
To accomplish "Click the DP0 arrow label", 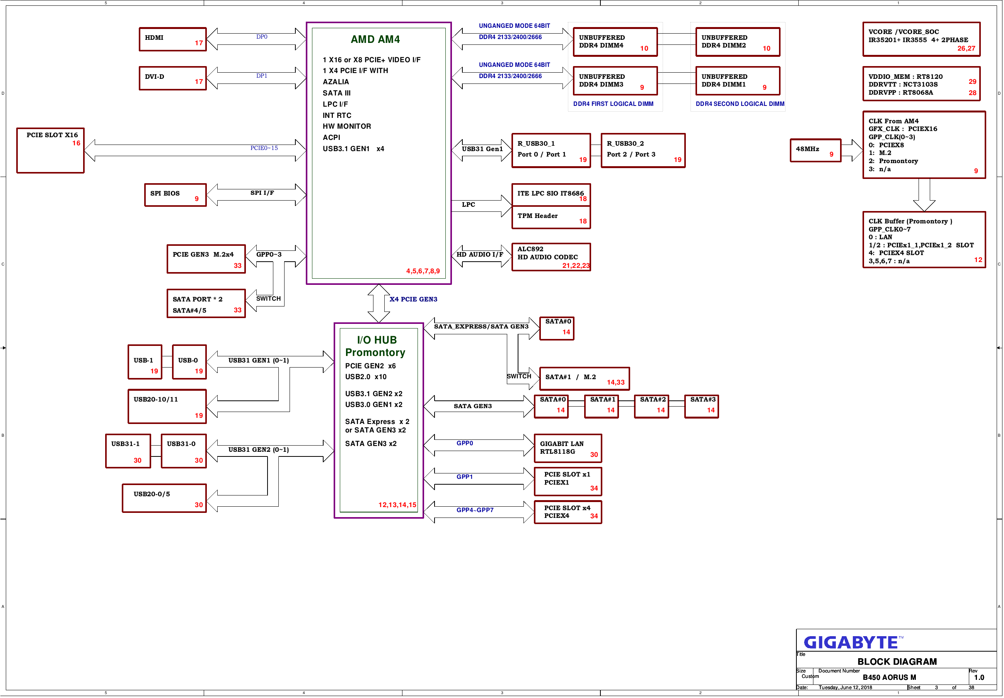I will click(261, 37).
